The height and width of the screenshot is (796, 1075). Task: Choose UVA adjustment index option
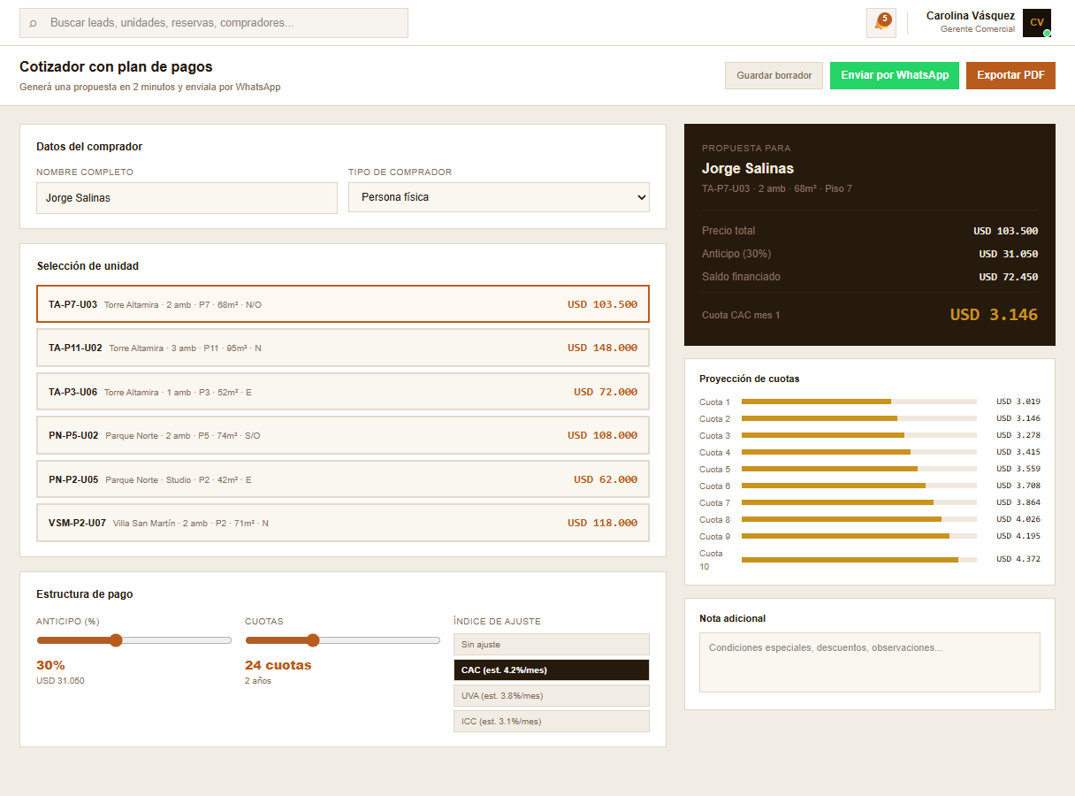point(551,696)
